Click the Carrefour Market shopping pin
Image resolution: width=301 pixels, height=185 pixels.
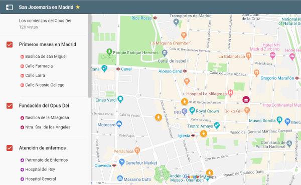click(x=121, y=162)
